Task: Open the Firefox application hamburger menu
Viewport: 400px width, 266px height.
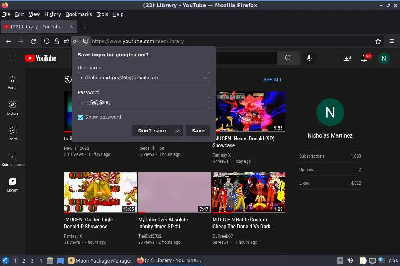Action: [x=392, y=41]
